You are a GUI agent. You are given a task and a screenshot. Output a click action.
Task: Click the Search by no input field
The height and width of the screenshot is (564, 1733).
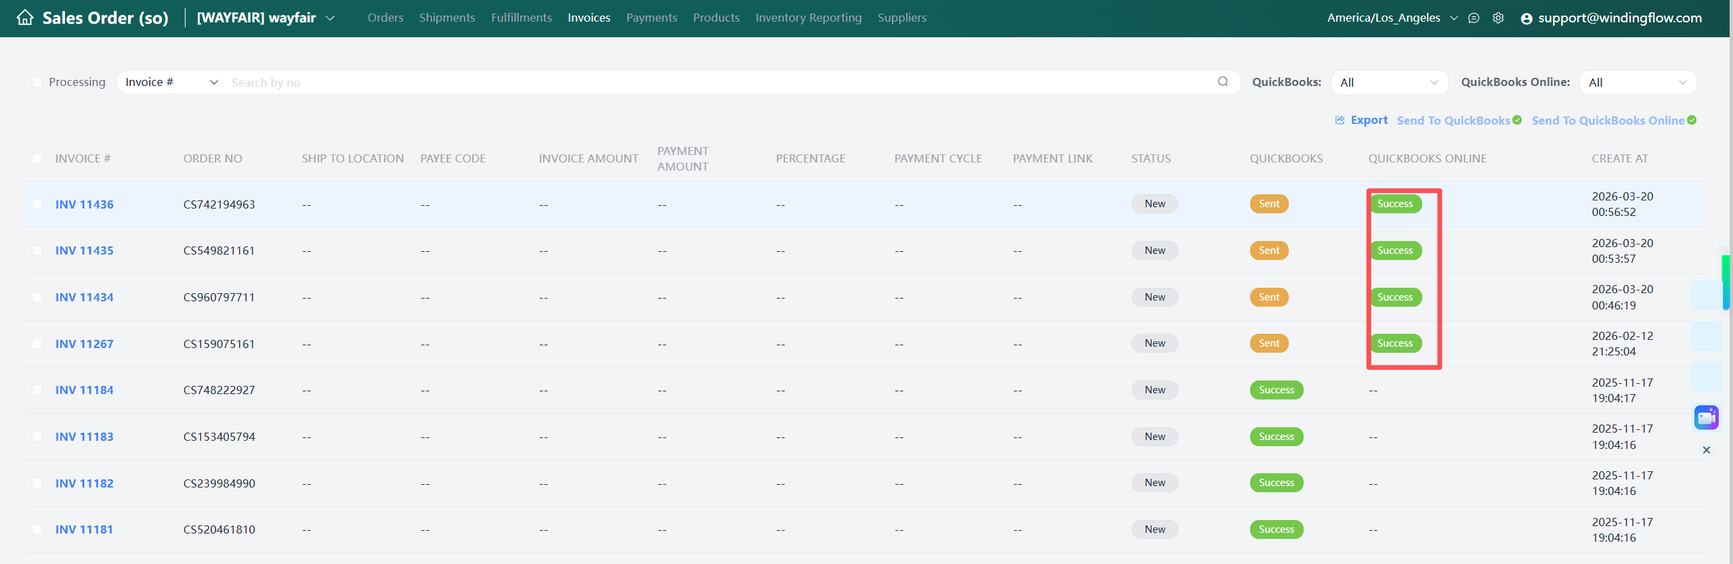[718, 83]
